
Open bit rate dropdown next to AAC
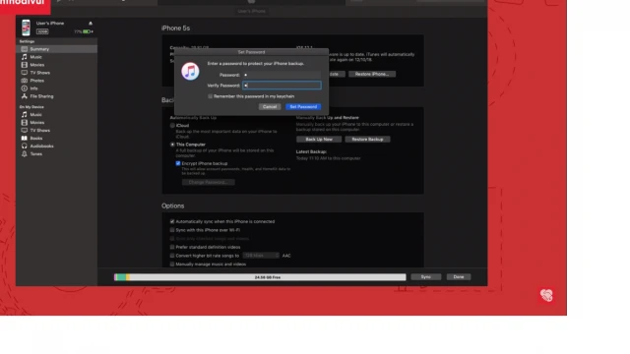pyautogui.click(x=261, y=256)
